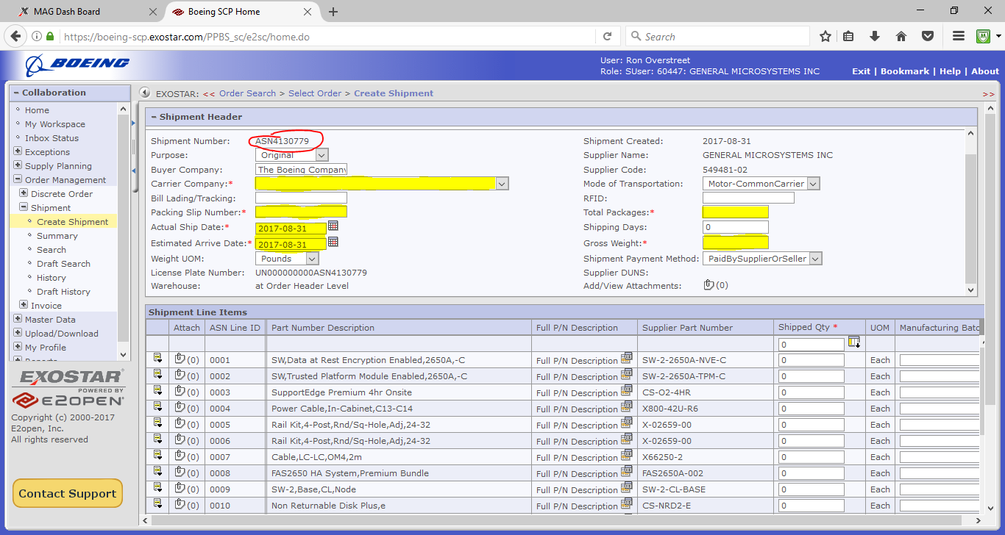Click the back circle icon beside EXOSTAR
1005x535 pixels.
tap(146, 93)
